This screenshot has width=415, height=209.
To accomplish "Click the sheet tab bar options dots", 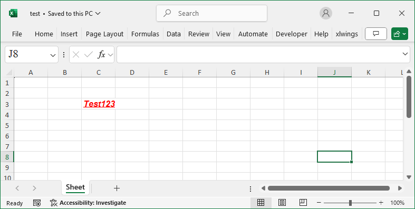I will click(250, 188).
